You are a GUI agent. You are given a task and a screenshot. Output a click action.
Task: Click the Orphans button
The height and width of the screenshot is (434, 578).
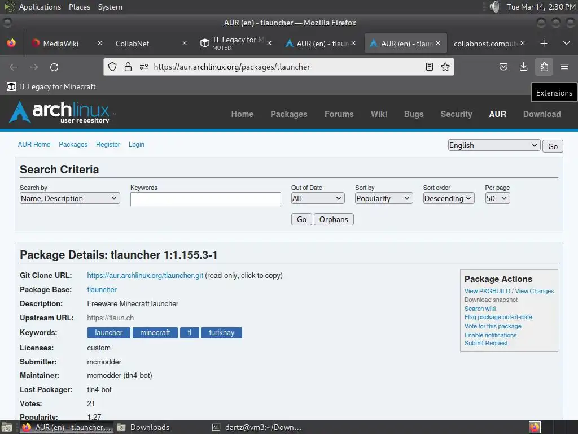pyautogui.click(x=334, y=219)
